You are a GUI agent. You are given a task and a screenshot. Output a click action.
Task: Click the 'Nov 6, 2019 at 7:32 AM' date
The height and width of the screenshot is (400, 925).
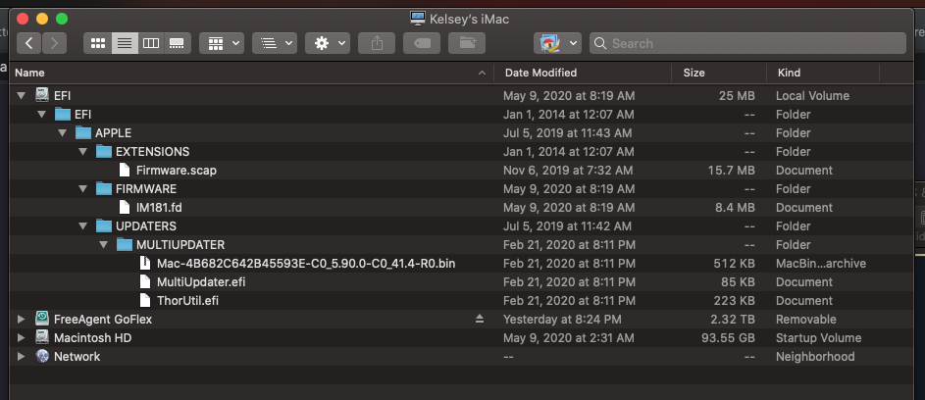[x=568, y=171]
